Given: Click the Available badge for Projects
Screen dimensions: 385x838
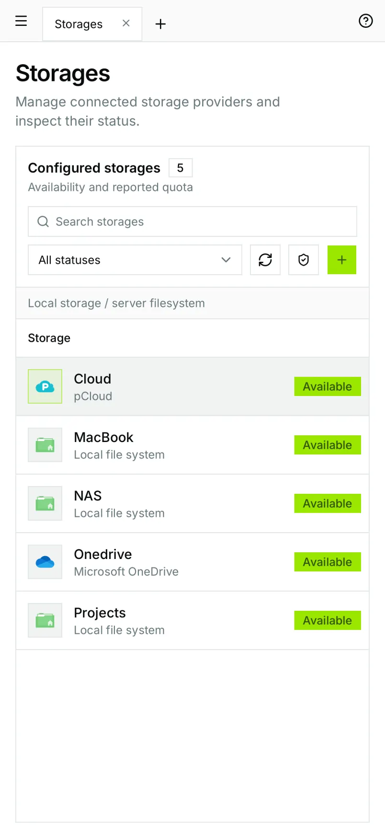Looking at the screenshot, I should pos(328,620).
